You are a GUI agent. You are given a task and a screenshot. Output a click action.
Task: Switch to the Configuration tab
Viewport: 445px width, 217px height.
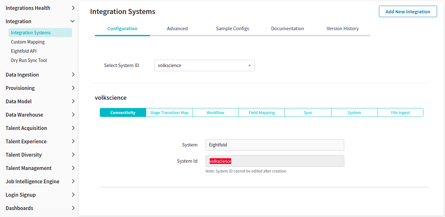pyautogui.click(x=122, y=29)
